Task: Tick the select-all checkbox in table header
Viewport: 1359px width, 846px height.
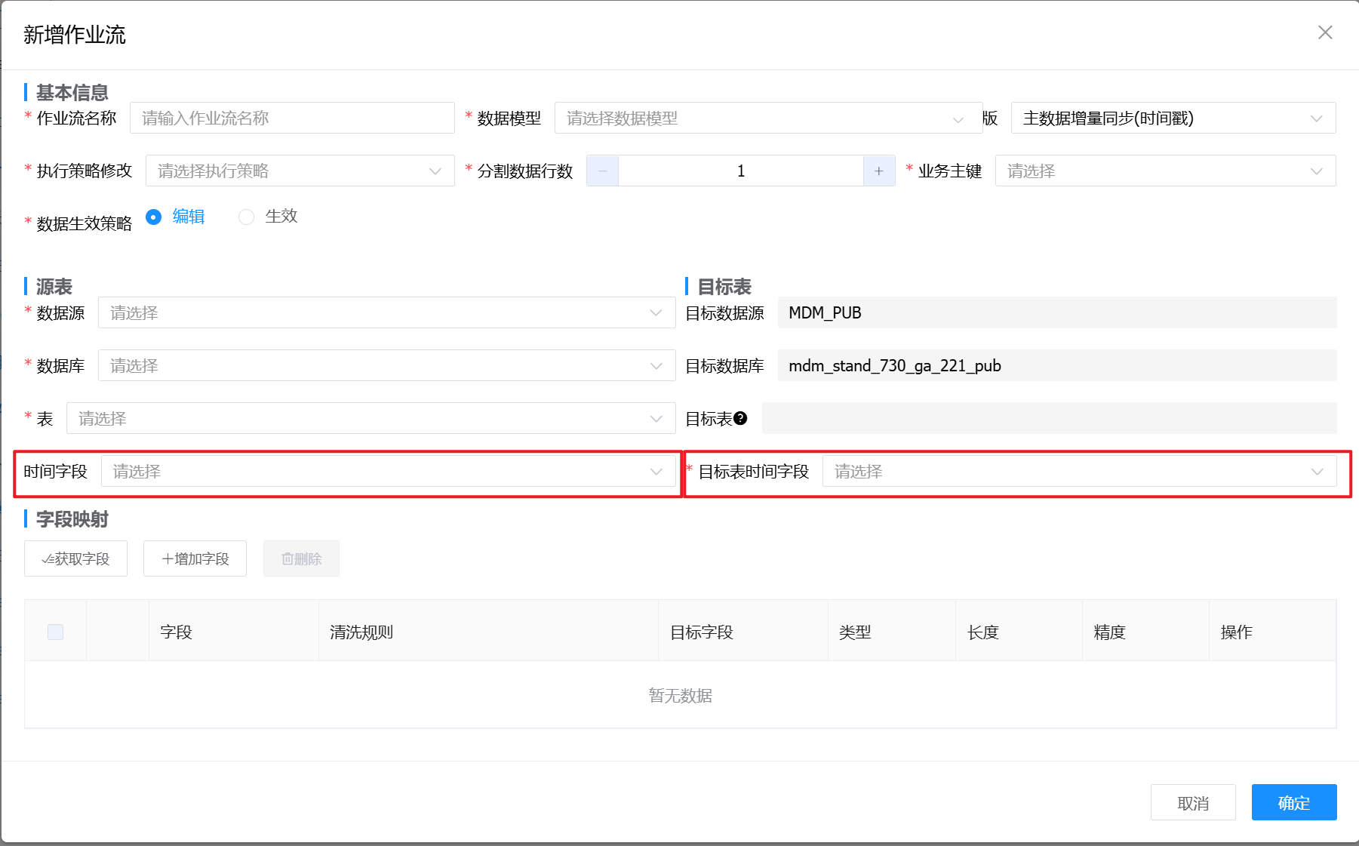Action: [x=55, y=632]
